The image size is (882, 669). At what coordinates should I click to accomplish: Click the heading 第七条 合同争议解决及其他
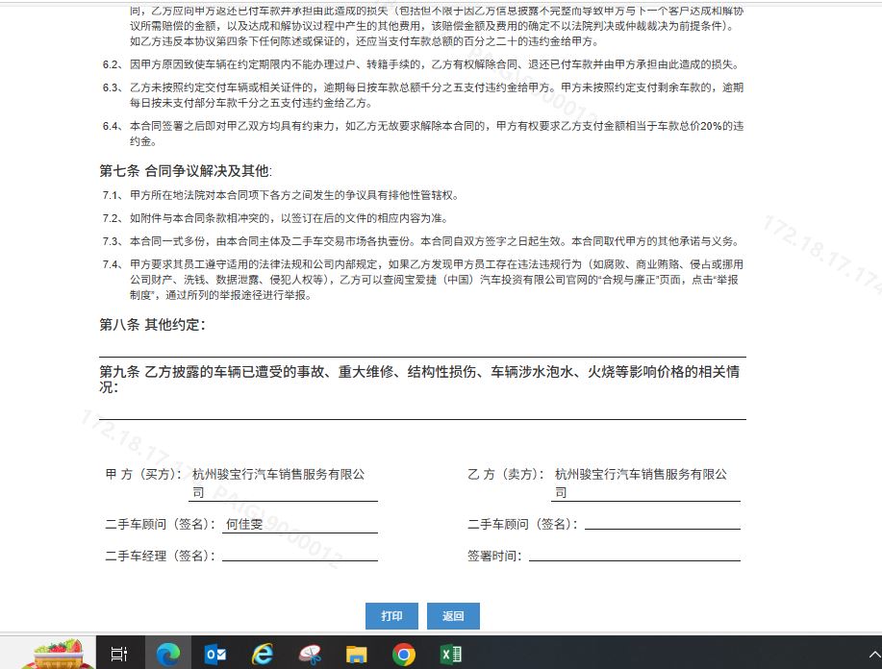[186, 171]
